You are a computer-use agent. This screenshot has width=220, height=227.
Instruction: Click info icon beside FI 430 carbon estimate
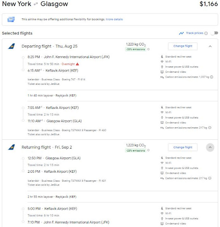tap(210, 128)
